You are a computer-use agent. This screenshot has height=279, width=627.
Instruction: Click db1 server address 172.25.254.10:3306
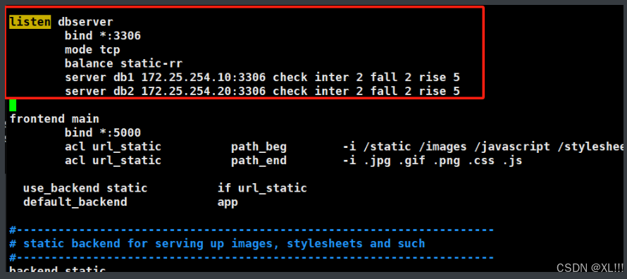coord(204,77)
